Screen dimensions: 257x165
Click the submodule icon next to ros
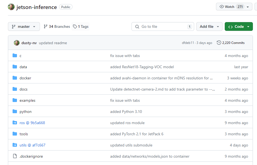click(x=15, y=123)
